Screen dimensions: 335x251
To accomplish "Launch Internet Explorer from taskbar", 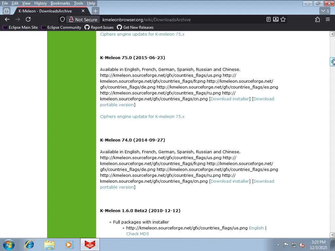I will (29, 244).
